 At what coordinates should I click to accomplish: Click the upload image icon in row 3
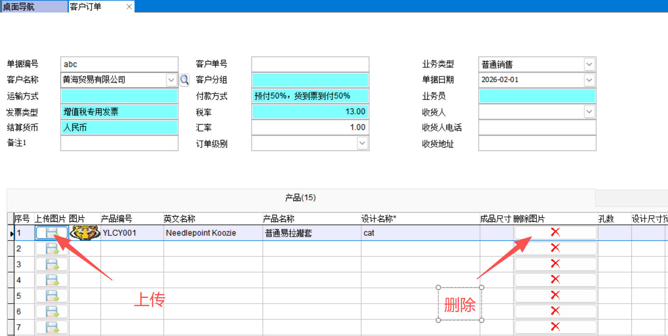click(52, 264)
